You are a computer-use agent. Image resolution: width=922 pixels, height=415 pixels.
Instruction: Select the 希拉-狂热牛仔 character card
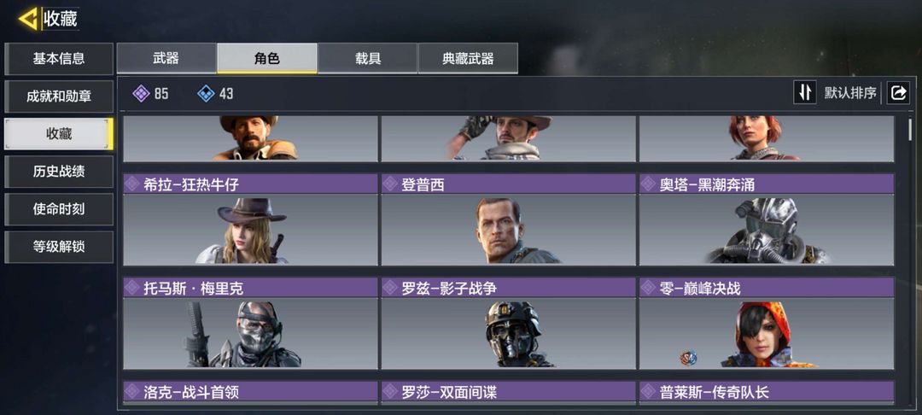tap(250, 219)
